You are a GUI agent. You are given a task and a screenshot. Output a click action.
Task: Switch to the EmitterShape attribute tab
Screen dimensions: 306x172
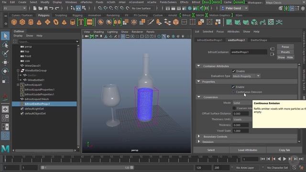point(259,40)
